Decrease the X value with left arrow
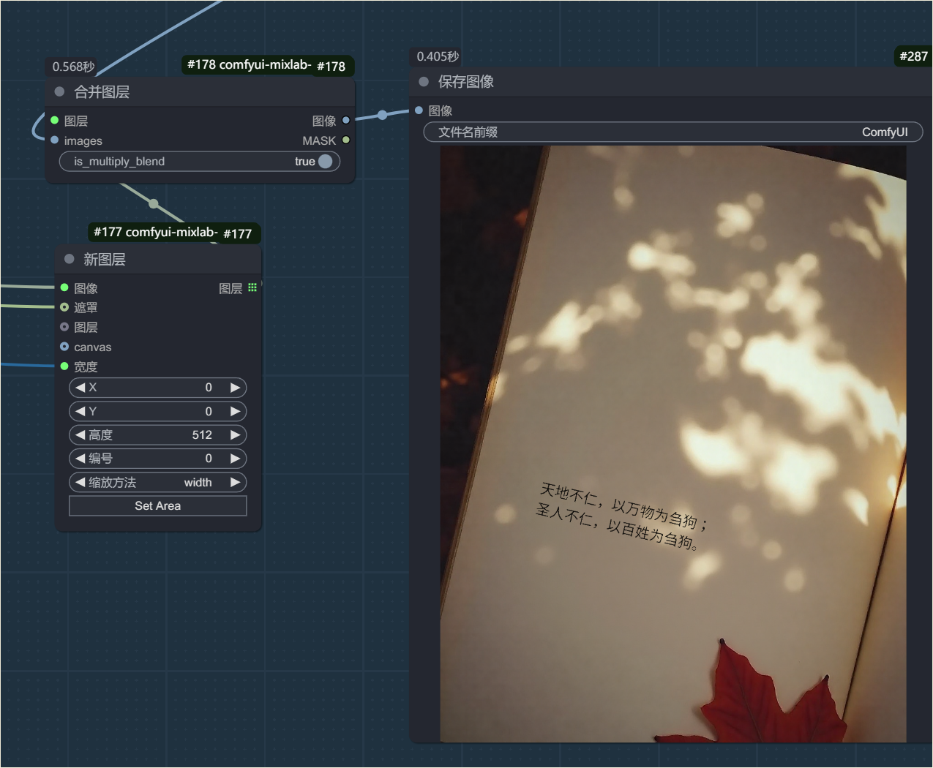 point(80,388)
